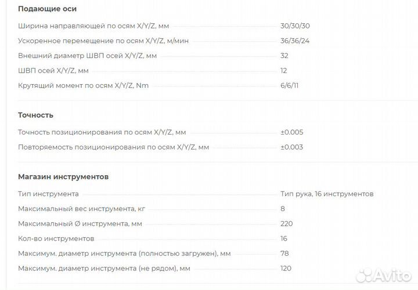This screenshot has width=418, height=290.
Task: Select the "Точность" section heading
Action: click(36, 115)
